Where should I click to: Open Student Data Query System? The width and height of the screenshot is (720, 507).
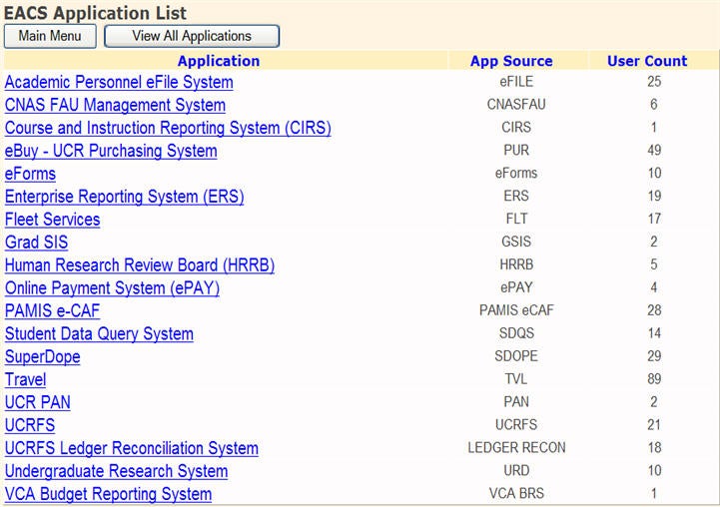[99, 334]
